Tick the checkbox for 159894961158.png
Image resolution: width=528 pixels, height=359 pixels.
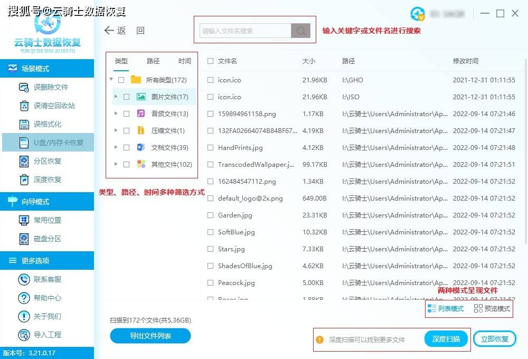[211, 114]
